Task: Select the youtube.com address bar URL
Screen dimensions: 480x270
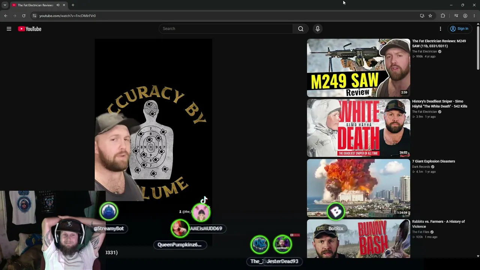Action: pyautogui.click(x=67, y=16)
